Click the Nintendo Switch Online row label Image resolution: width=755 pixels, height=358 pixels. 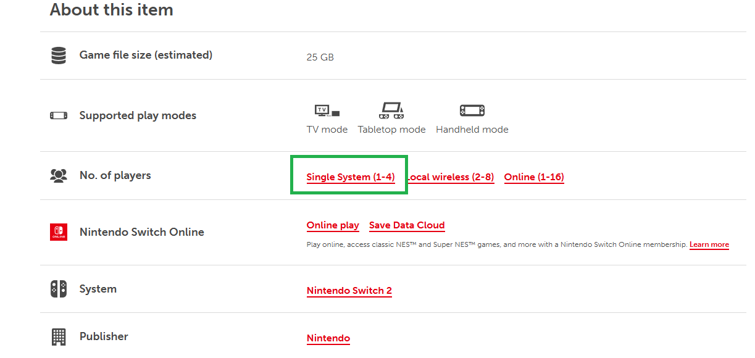(x=142, y=232)
